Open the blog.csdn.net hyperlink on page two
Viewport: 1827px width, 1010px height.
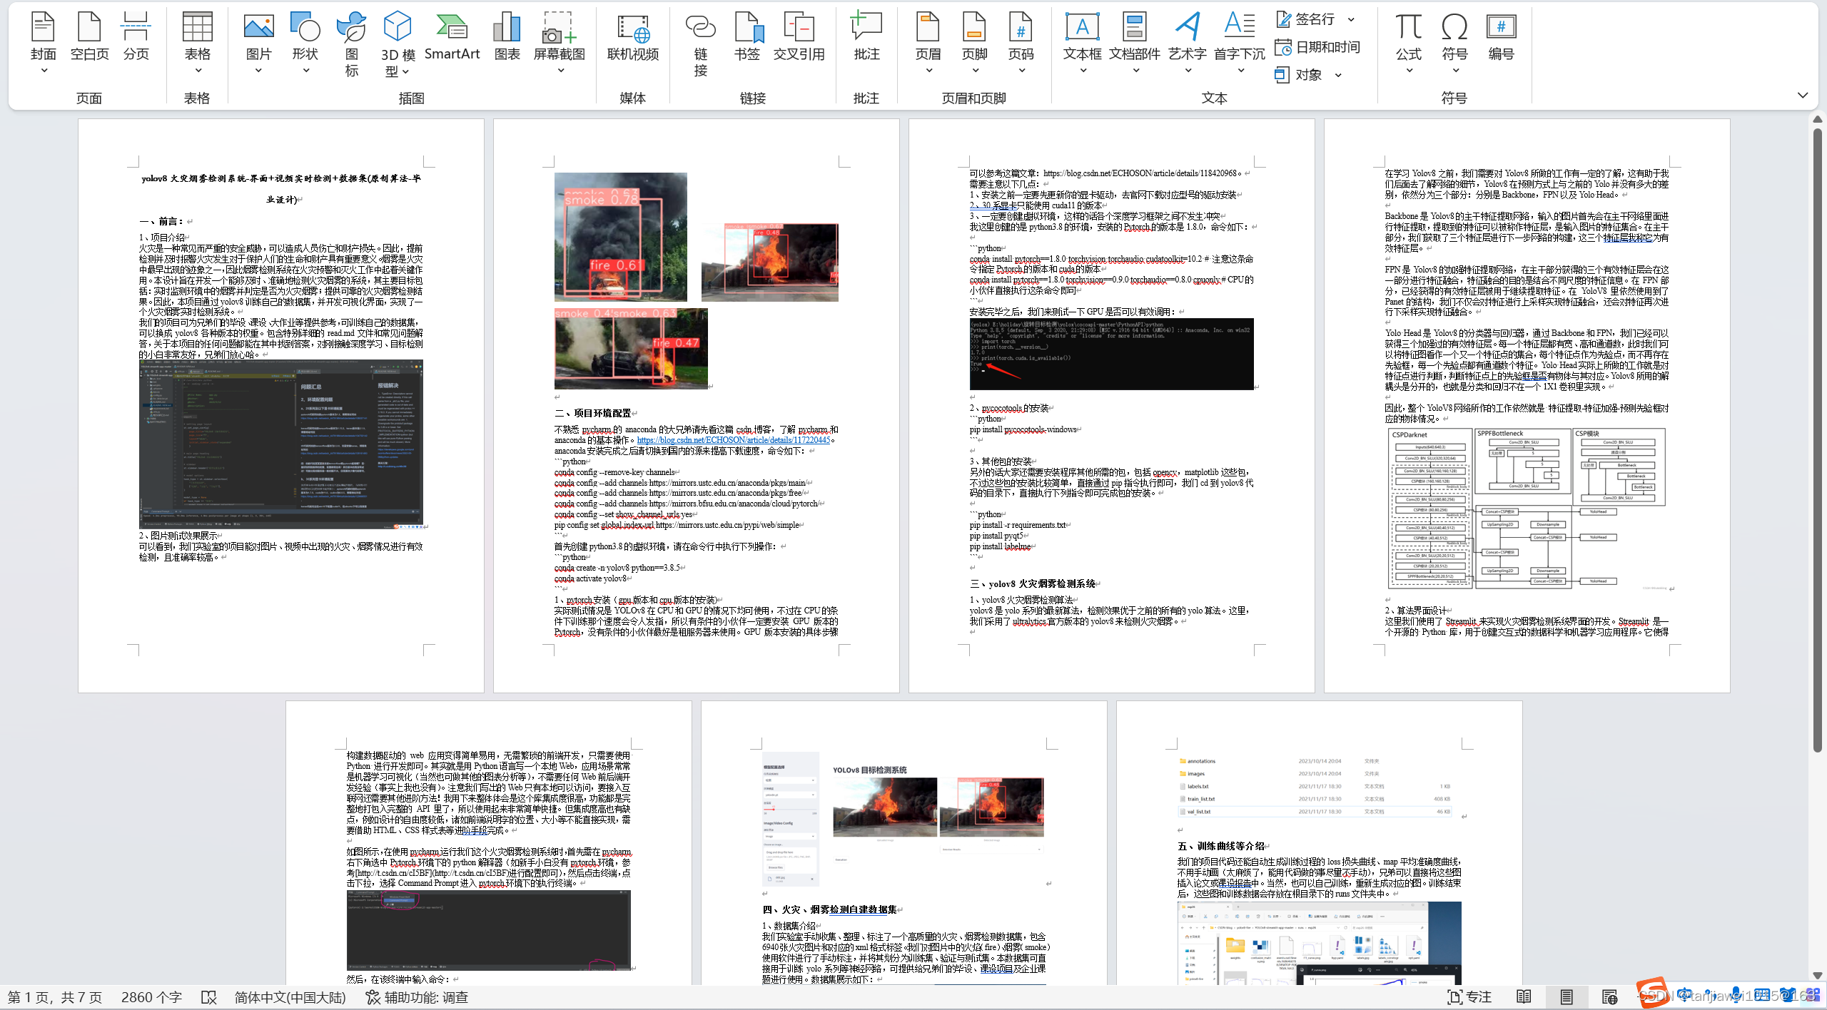[733, 440]
